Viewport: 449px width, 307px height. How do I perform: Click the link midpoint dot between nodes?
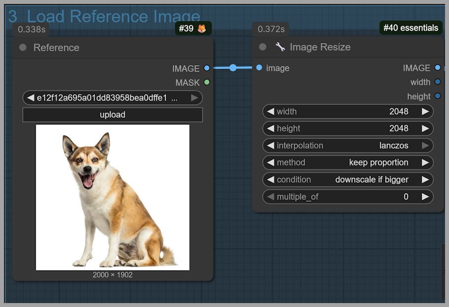(x=233, y=68)
